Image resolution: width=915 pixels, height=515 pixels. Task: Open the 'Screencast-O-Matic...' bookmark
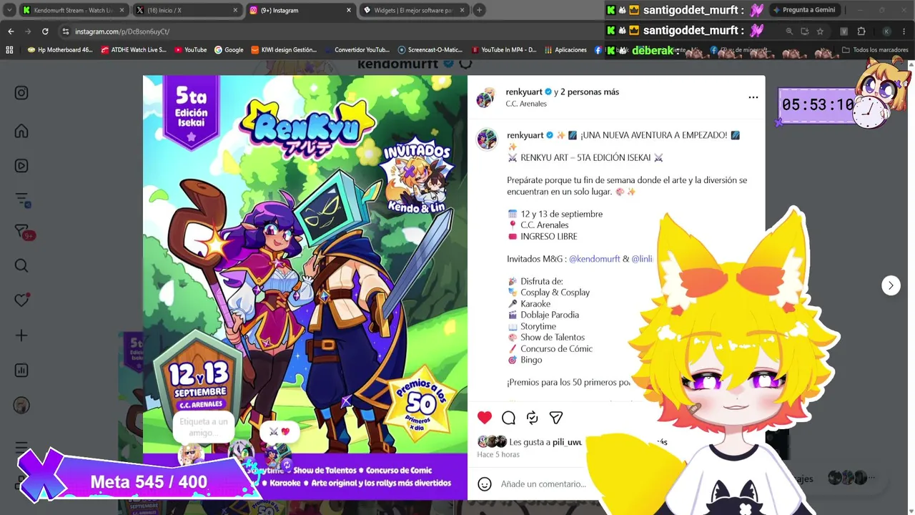point(430,50)
